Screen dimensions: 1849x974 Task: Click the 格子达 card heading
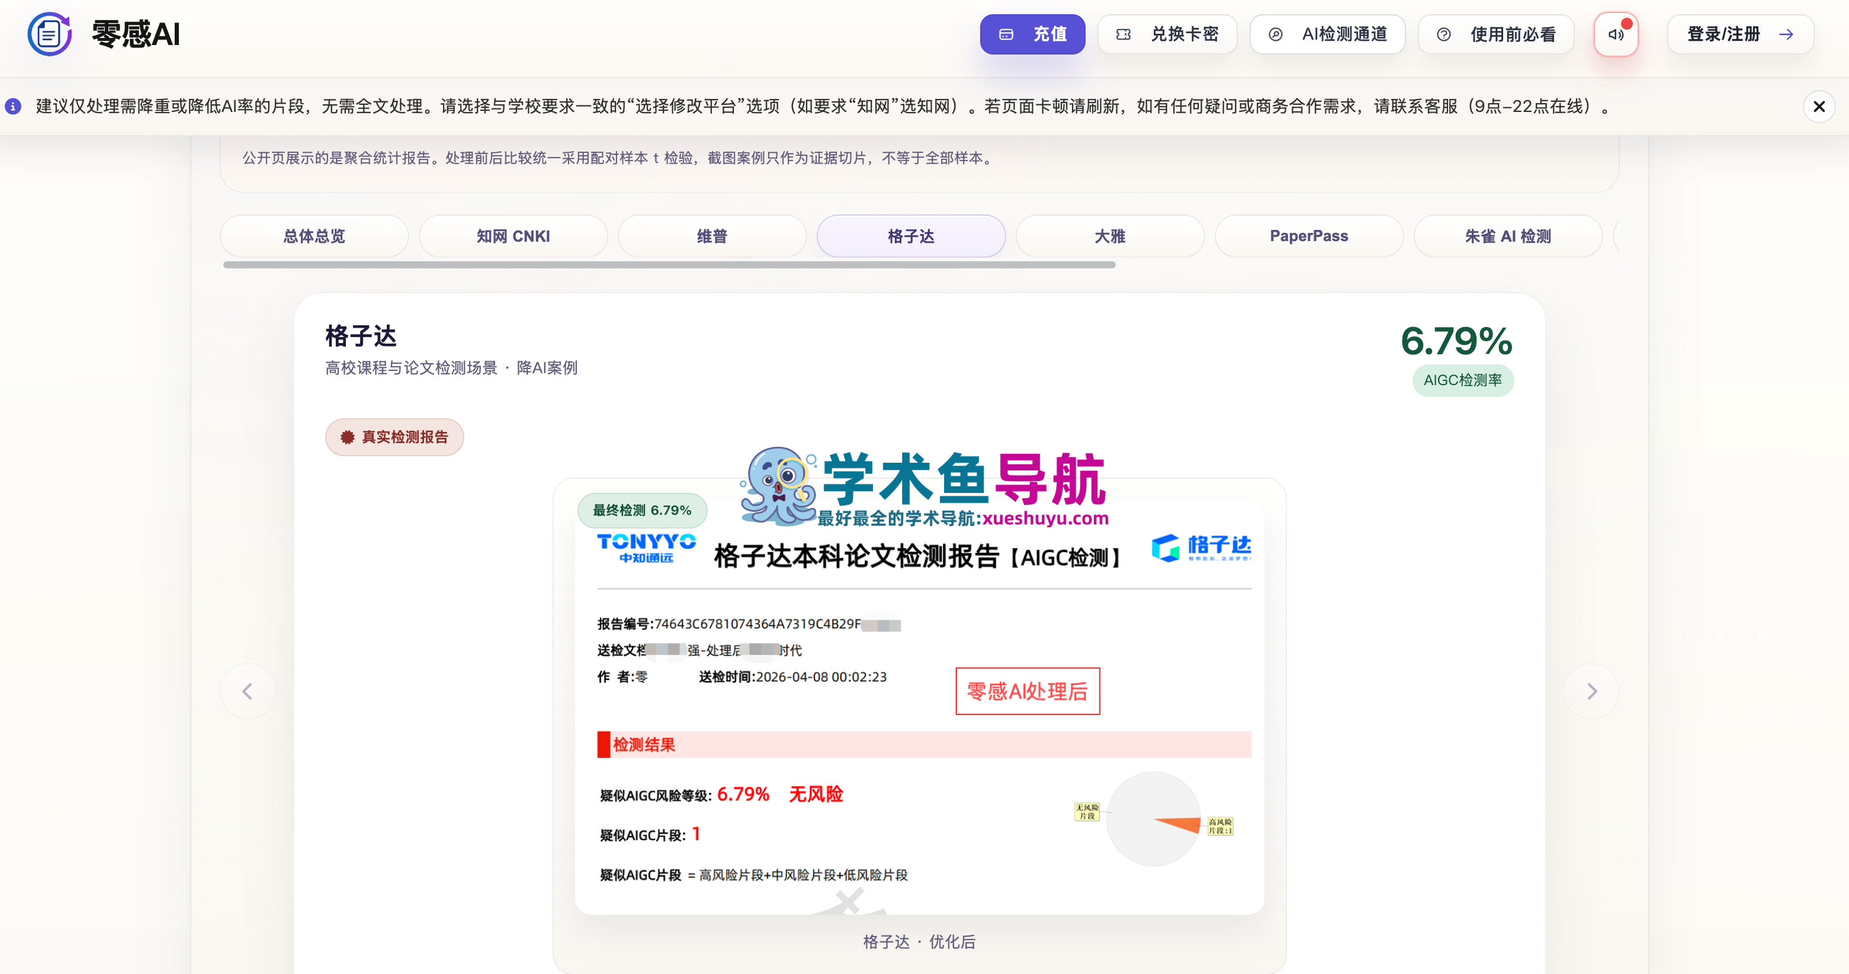click(360, 336)
